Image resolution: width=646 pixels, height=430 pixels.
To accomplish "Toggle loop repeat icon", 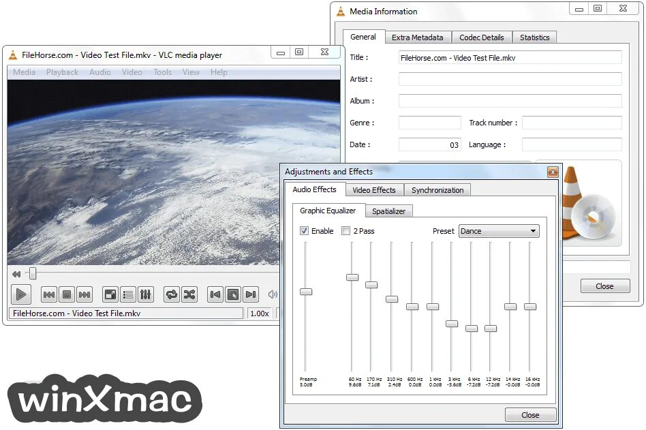I will [x=172, y=294].
